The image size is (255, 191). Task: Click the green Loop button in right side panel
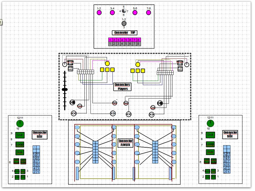(210, 144)
